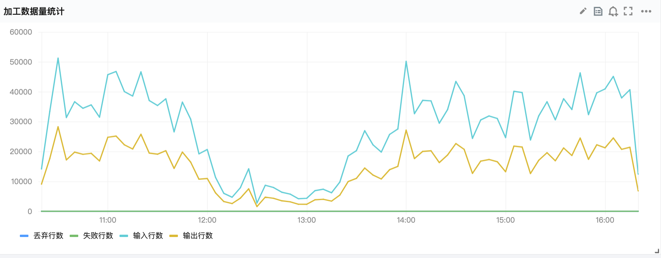Select the 16:00 x-axis tick label
Viewport: 661px width, 258px height.
[605, 220]
